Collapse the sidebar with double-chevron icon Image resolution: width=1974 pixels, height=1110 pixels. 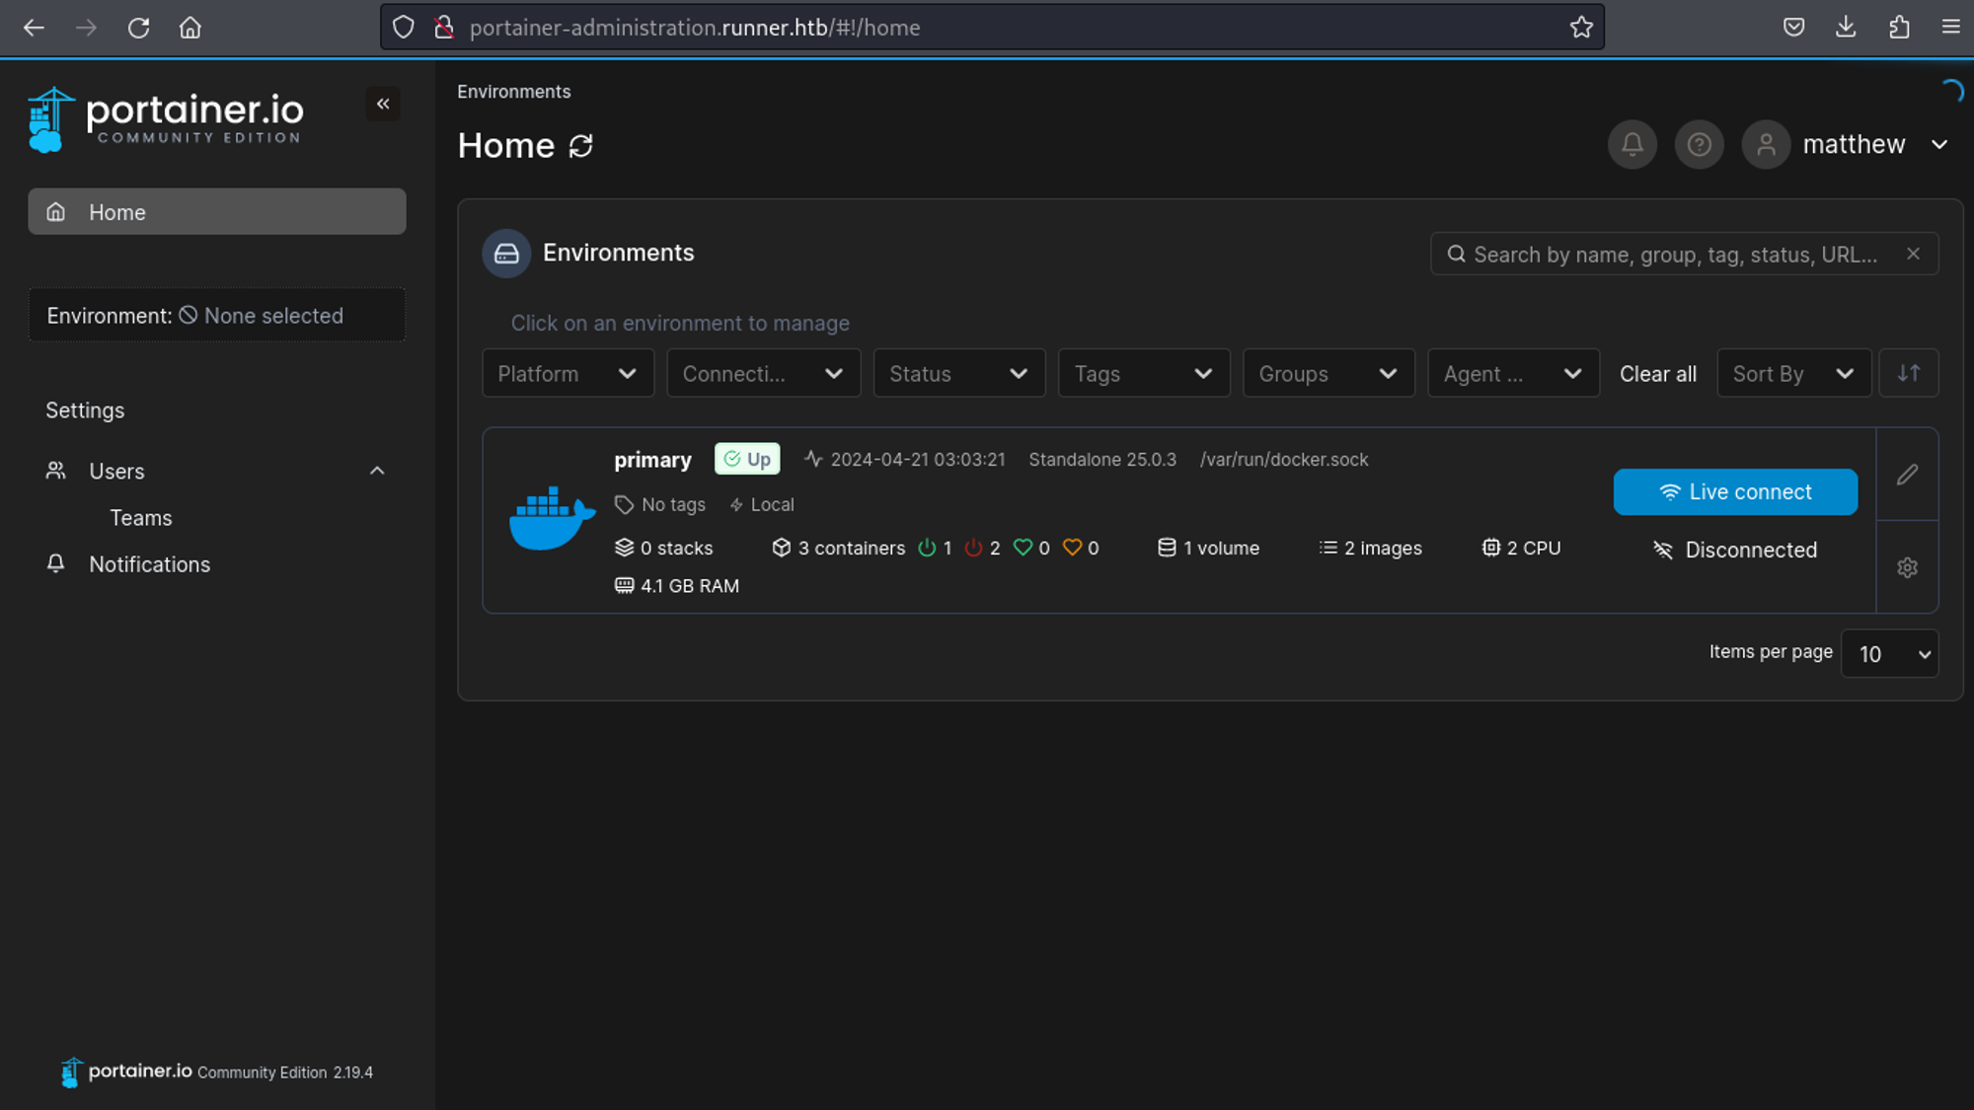383,104
